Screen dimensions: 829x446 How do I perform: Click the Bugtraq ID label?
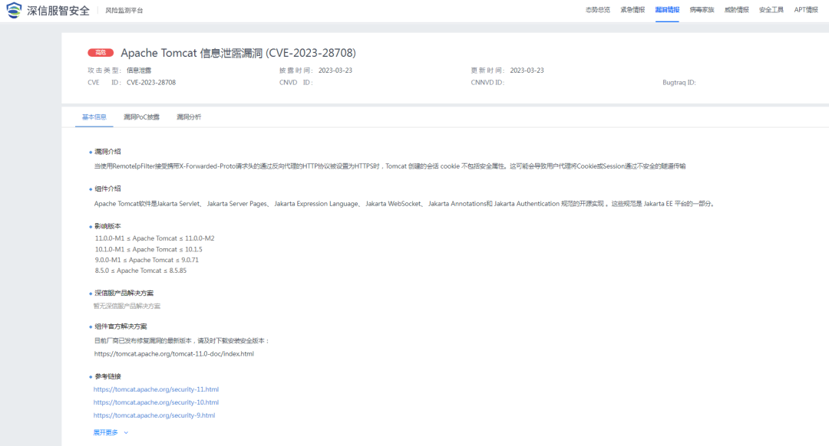[x=679, y=82]
